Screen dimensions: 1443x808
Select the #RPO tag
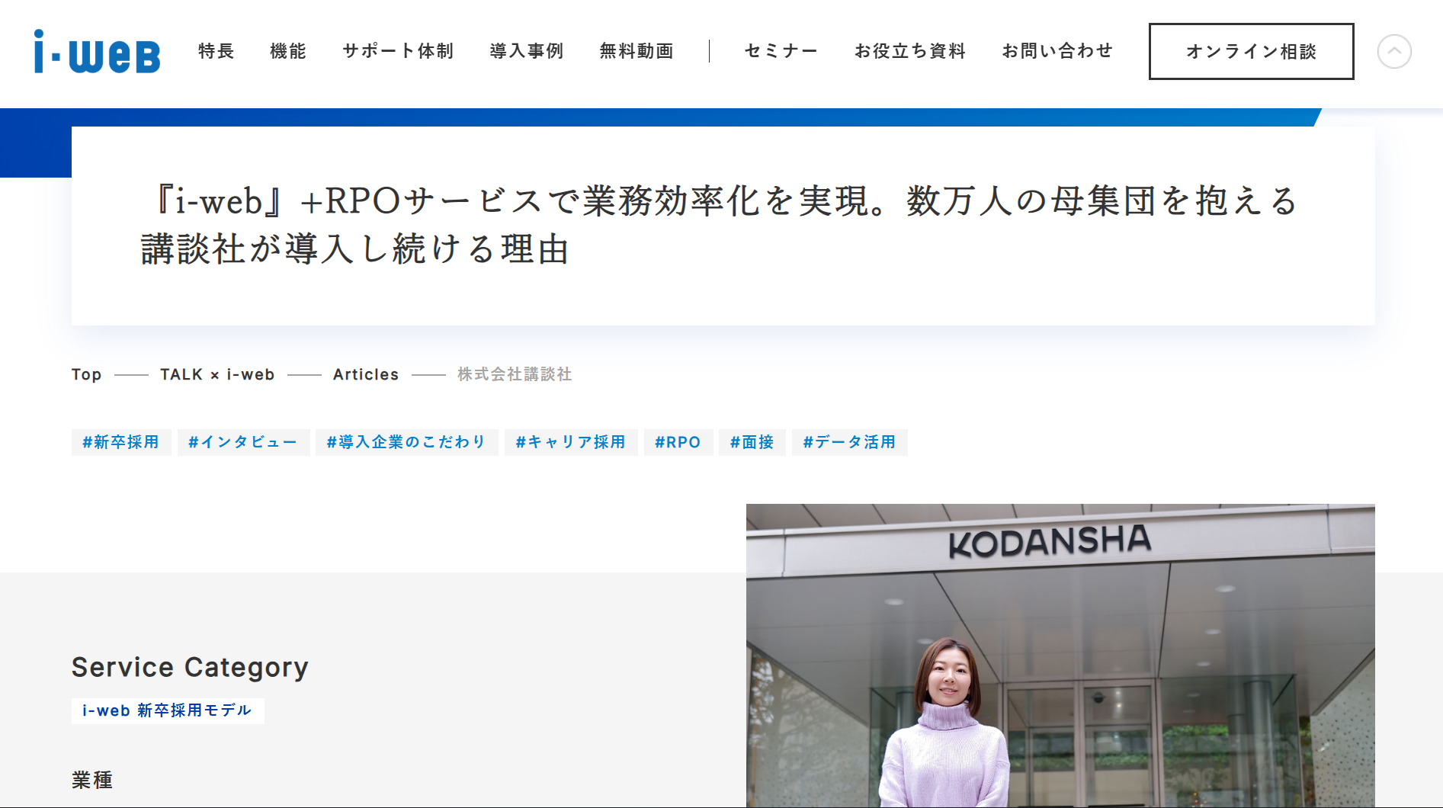point(678,442)
